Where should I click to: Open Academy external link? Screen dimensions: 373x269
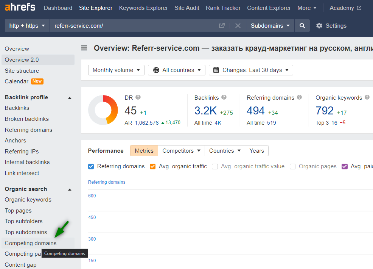pyautogui.click(x=345, y=8)
